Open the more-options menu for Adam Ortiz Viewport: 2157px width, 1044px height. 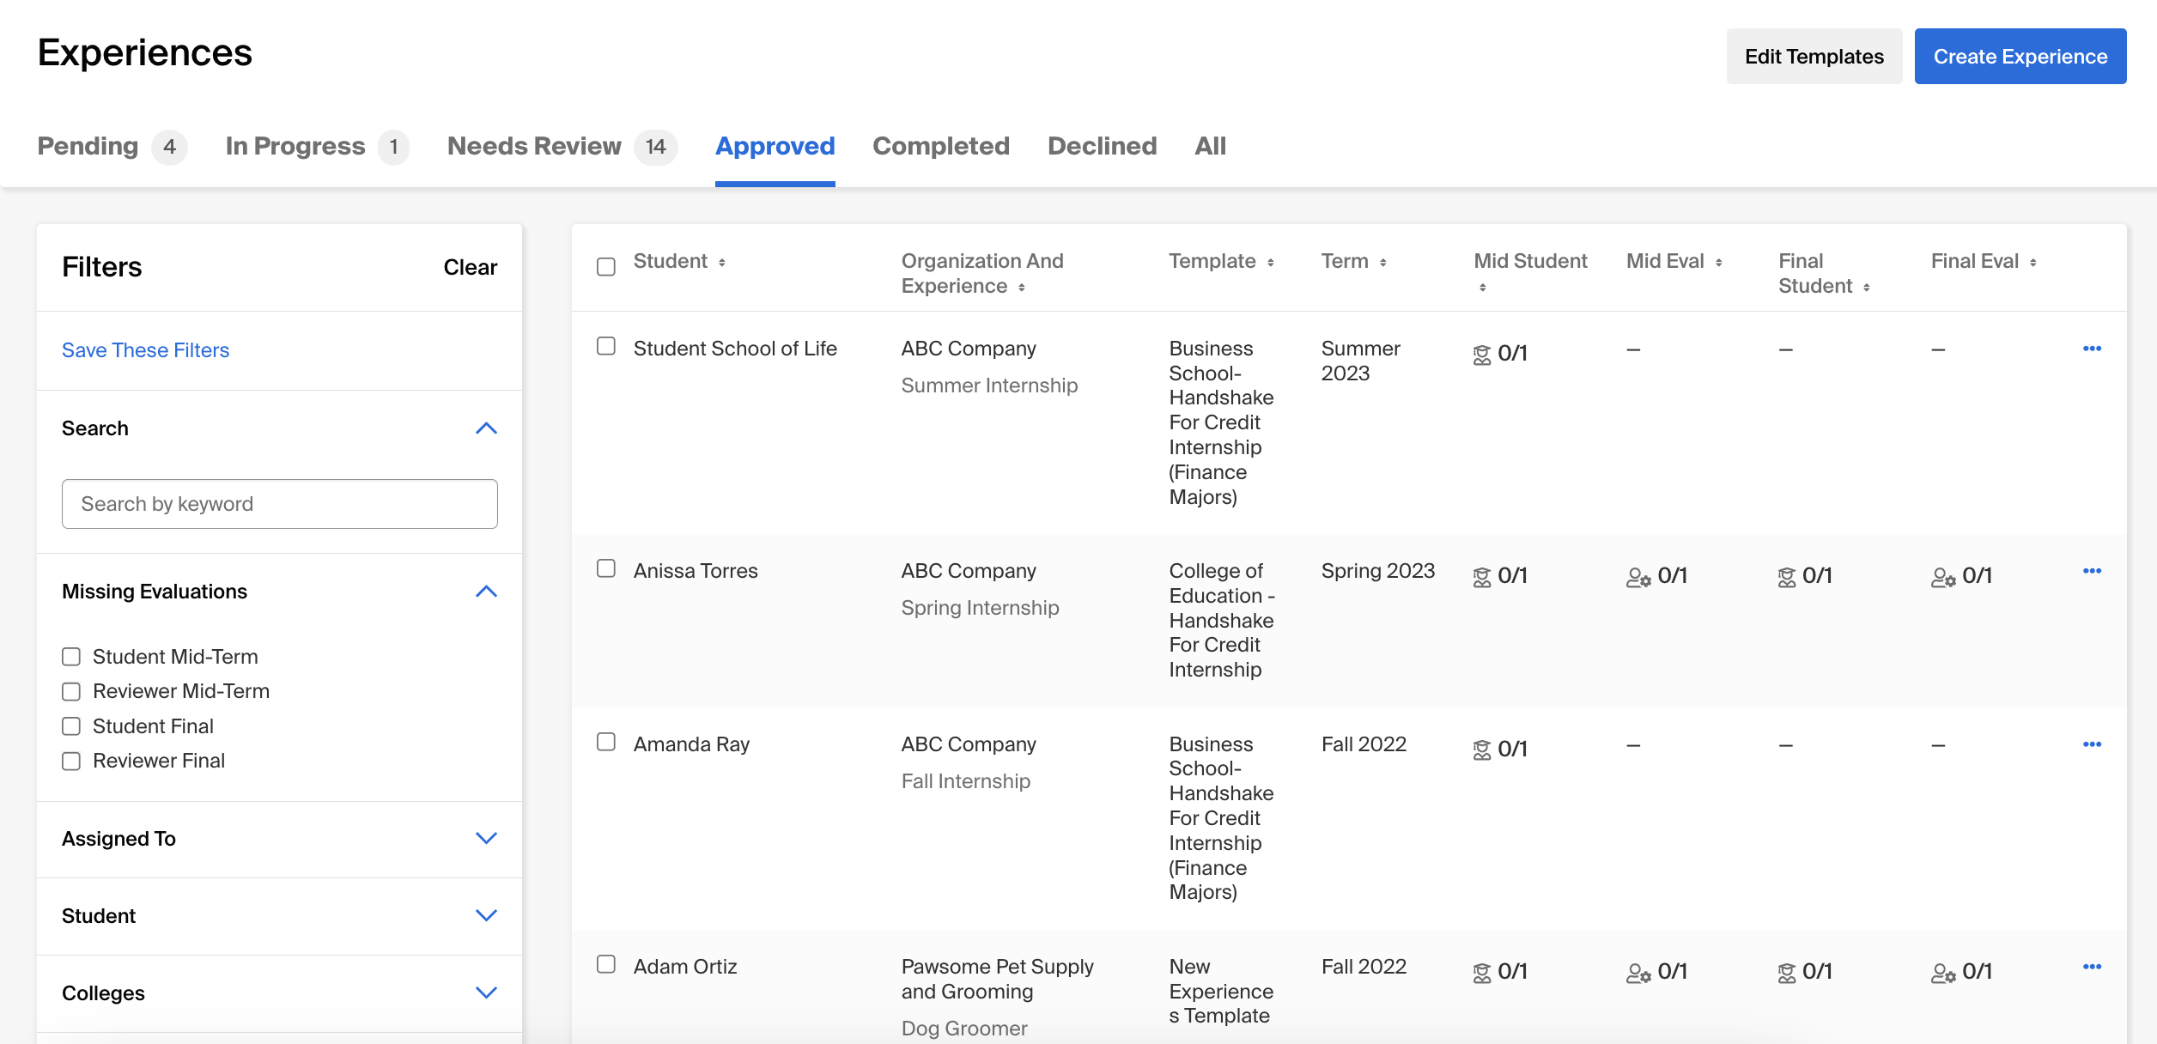(x=2092, y=967)
